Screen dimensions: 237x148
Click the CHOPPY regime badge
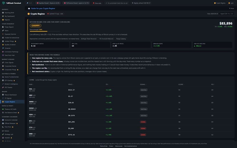(x=36, y=26)
